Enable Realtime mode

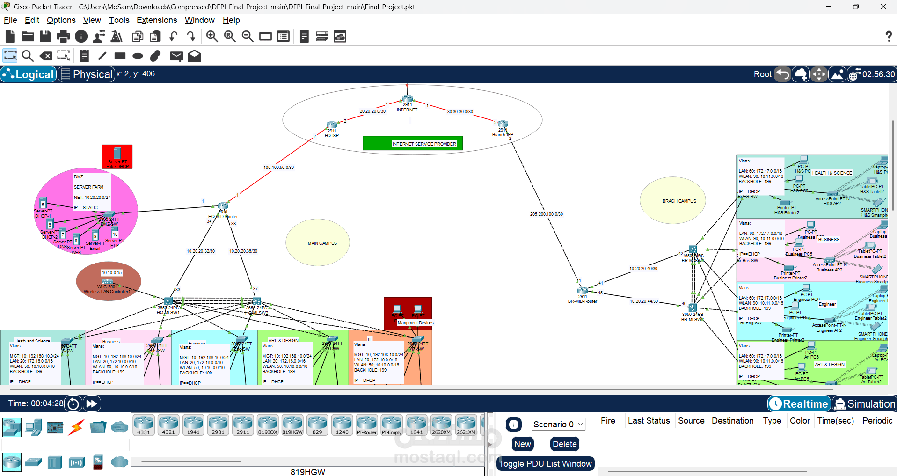(x=799, y=403)
